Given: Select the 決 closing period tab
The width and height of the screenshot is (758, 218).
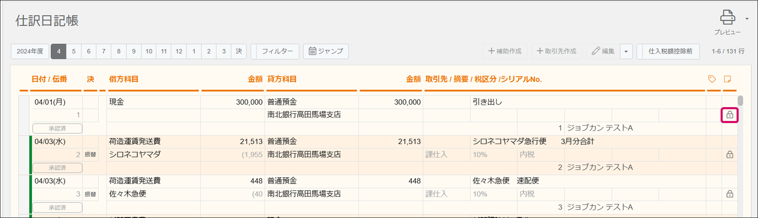Looking at the screenshot, I should click(x=239, y=51).
